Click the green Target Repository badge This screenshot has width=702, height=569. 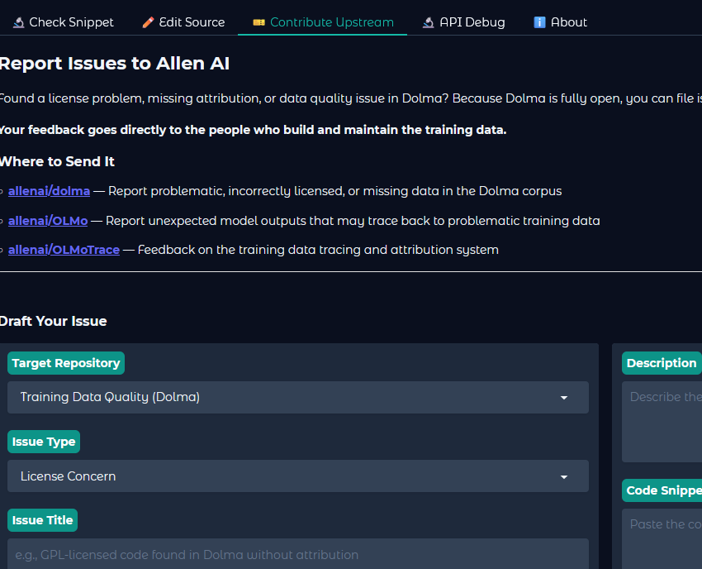(x=65, y=362)
